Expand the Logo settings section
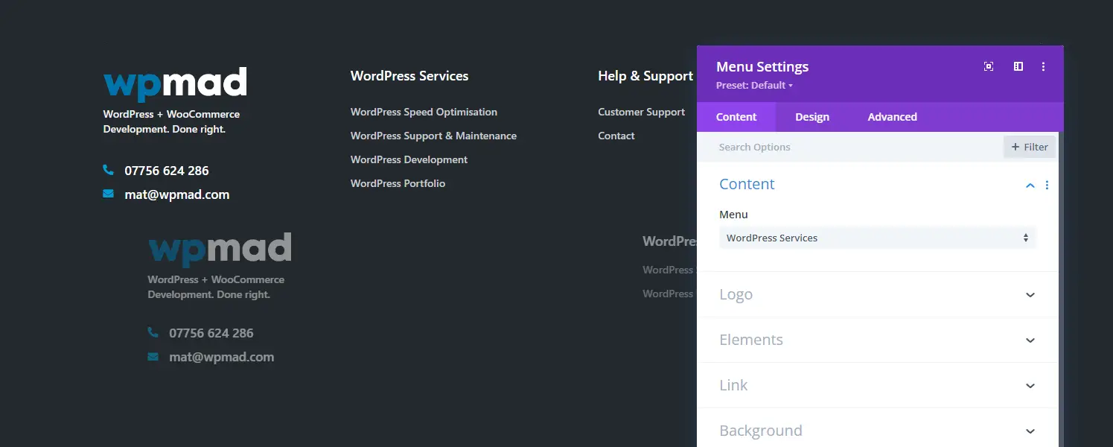This screenshot has height=447, width=1113. [1030, 294]
